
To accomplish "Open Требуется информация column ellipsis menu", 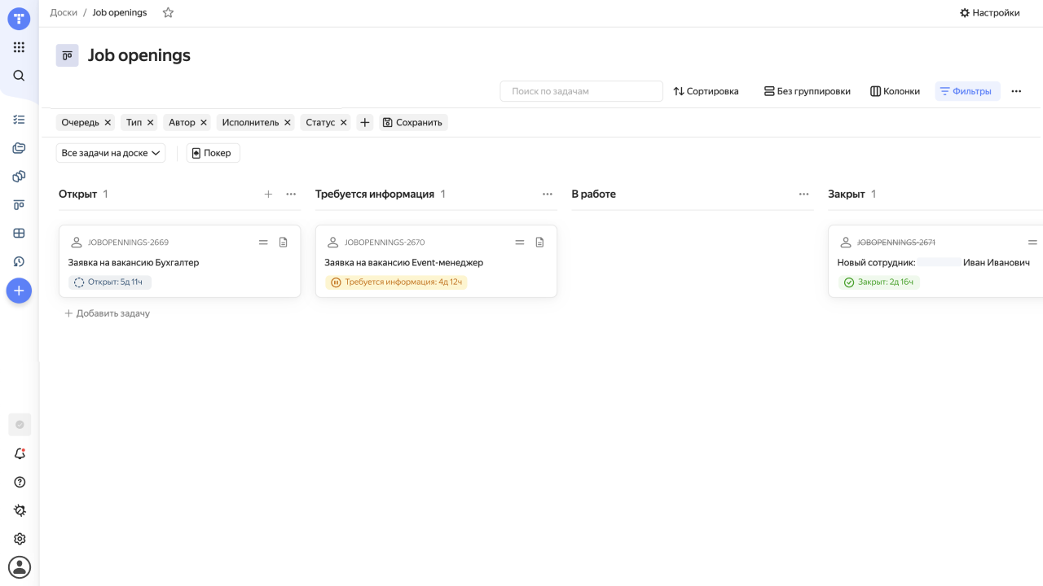I will point(548,194).
